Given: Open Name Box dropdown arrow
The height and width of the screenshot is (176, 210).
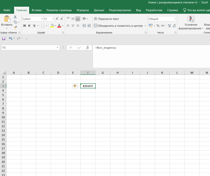Looking at the screenshot, I should pos(57,48).
